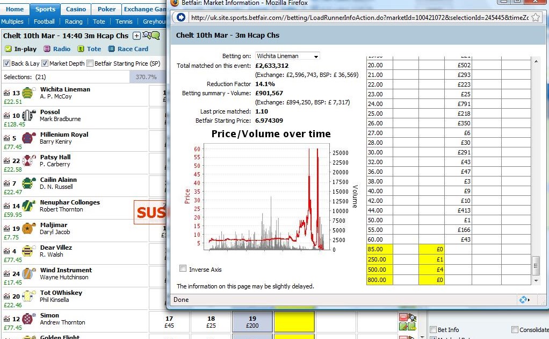Tick the Bet Info checkbox

click(433, 329)
